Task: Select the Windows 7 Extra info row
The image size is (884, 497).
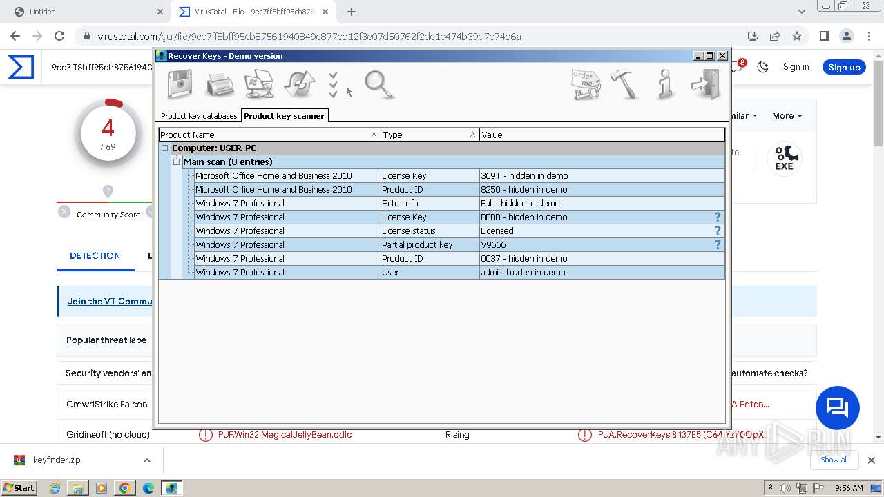Action: click(x=459, y=203)
